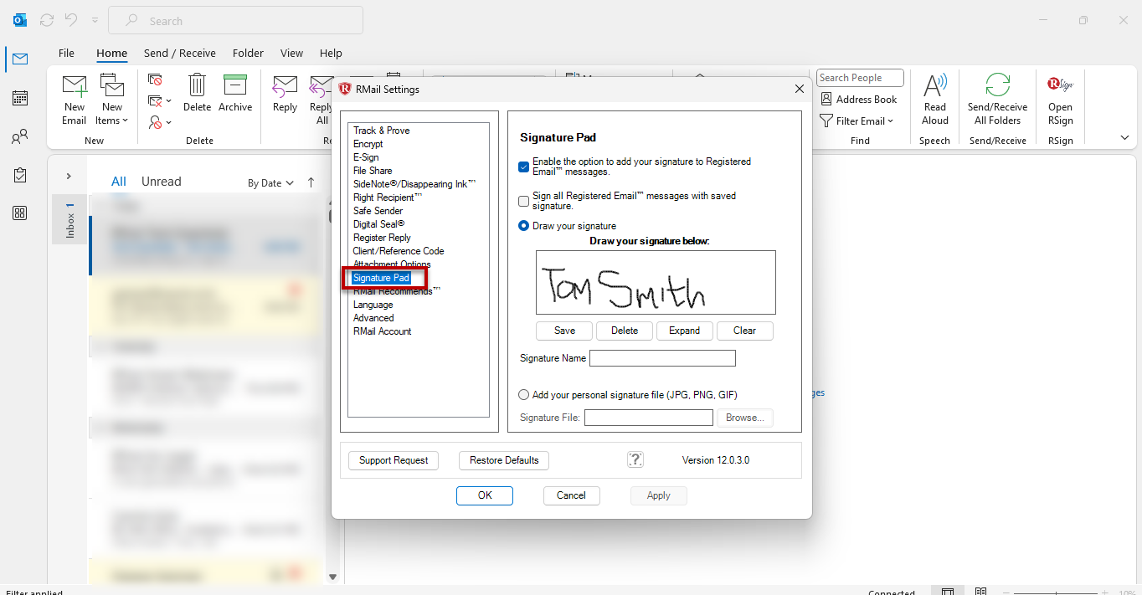
Task: Click the Undo icon in the title bar
Action: coord(71,20)
